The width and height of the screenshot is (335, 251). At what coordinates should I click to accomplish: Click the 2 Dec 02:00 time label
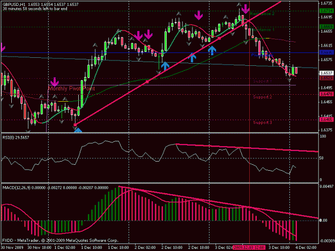(145, 248)
